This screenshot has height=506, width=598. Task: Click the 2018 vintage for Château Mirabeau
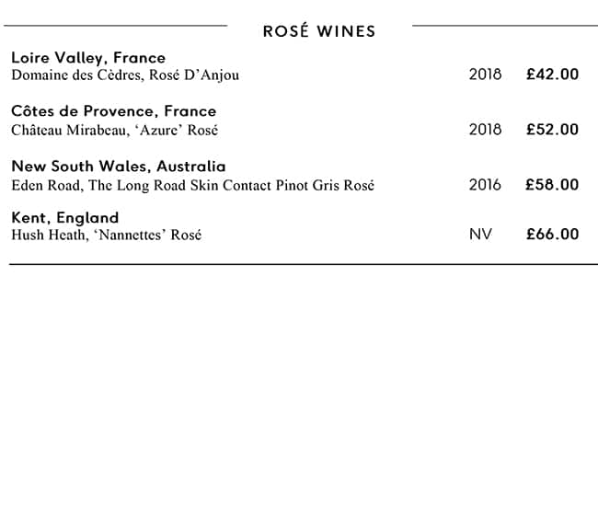pos(485,130)
